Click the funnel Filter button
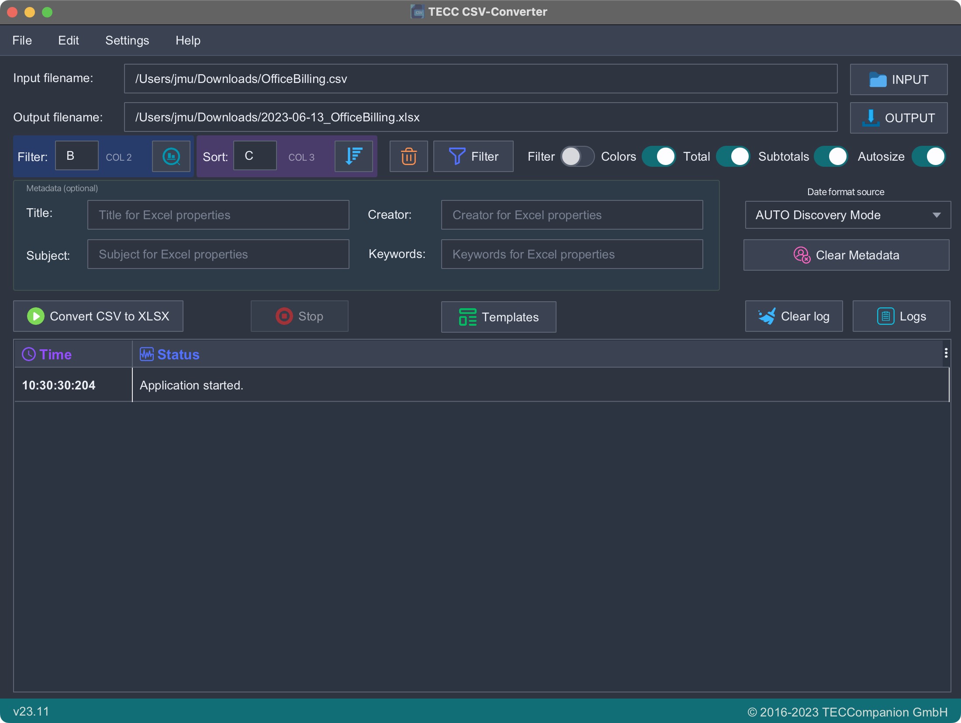This screenshot has width=961, height=723. coord(473,156)
